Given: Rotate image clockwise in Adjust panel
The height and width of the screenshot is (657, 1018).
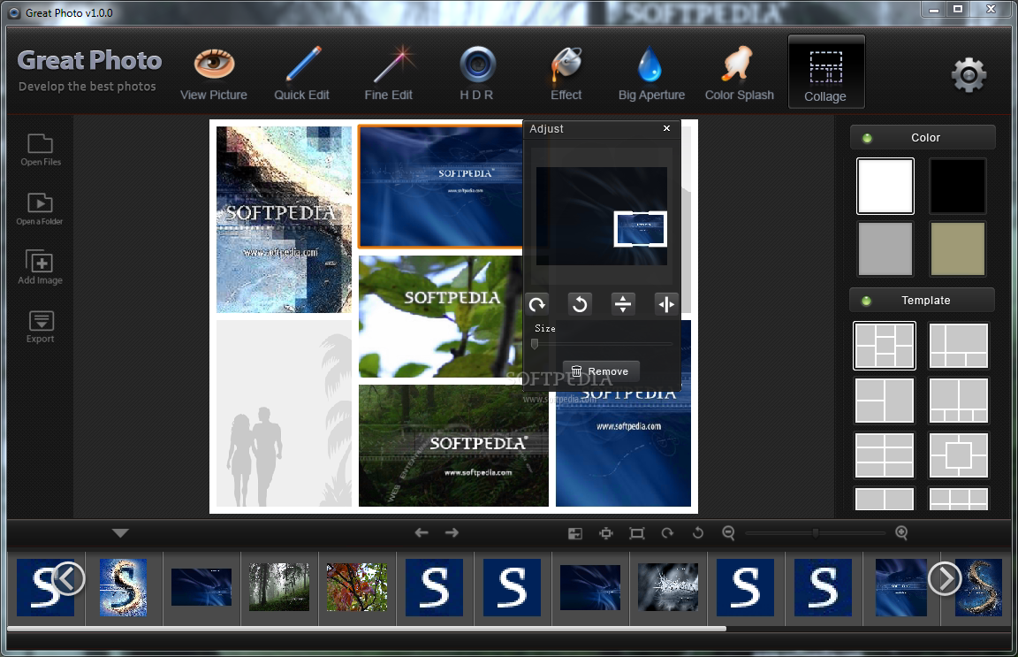Looking at the screenshot, I should click(537, 304).
